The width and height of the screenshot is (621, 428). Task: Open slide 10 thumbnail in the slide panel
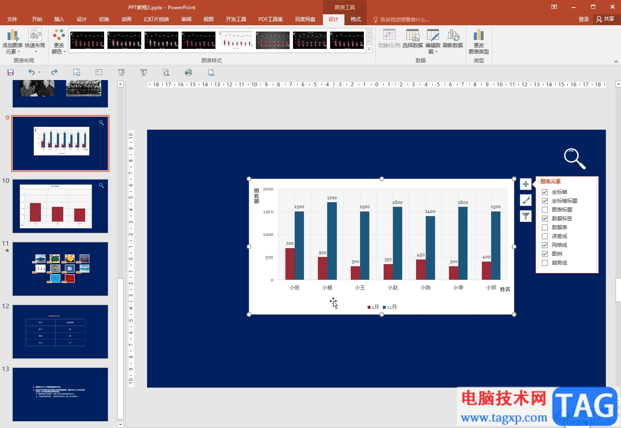pyautogui.click(x=60, y=206)
